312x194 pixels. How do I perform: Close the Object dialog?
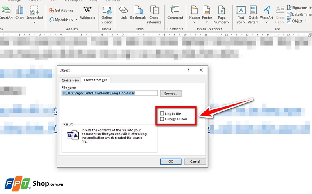point(201,70)
